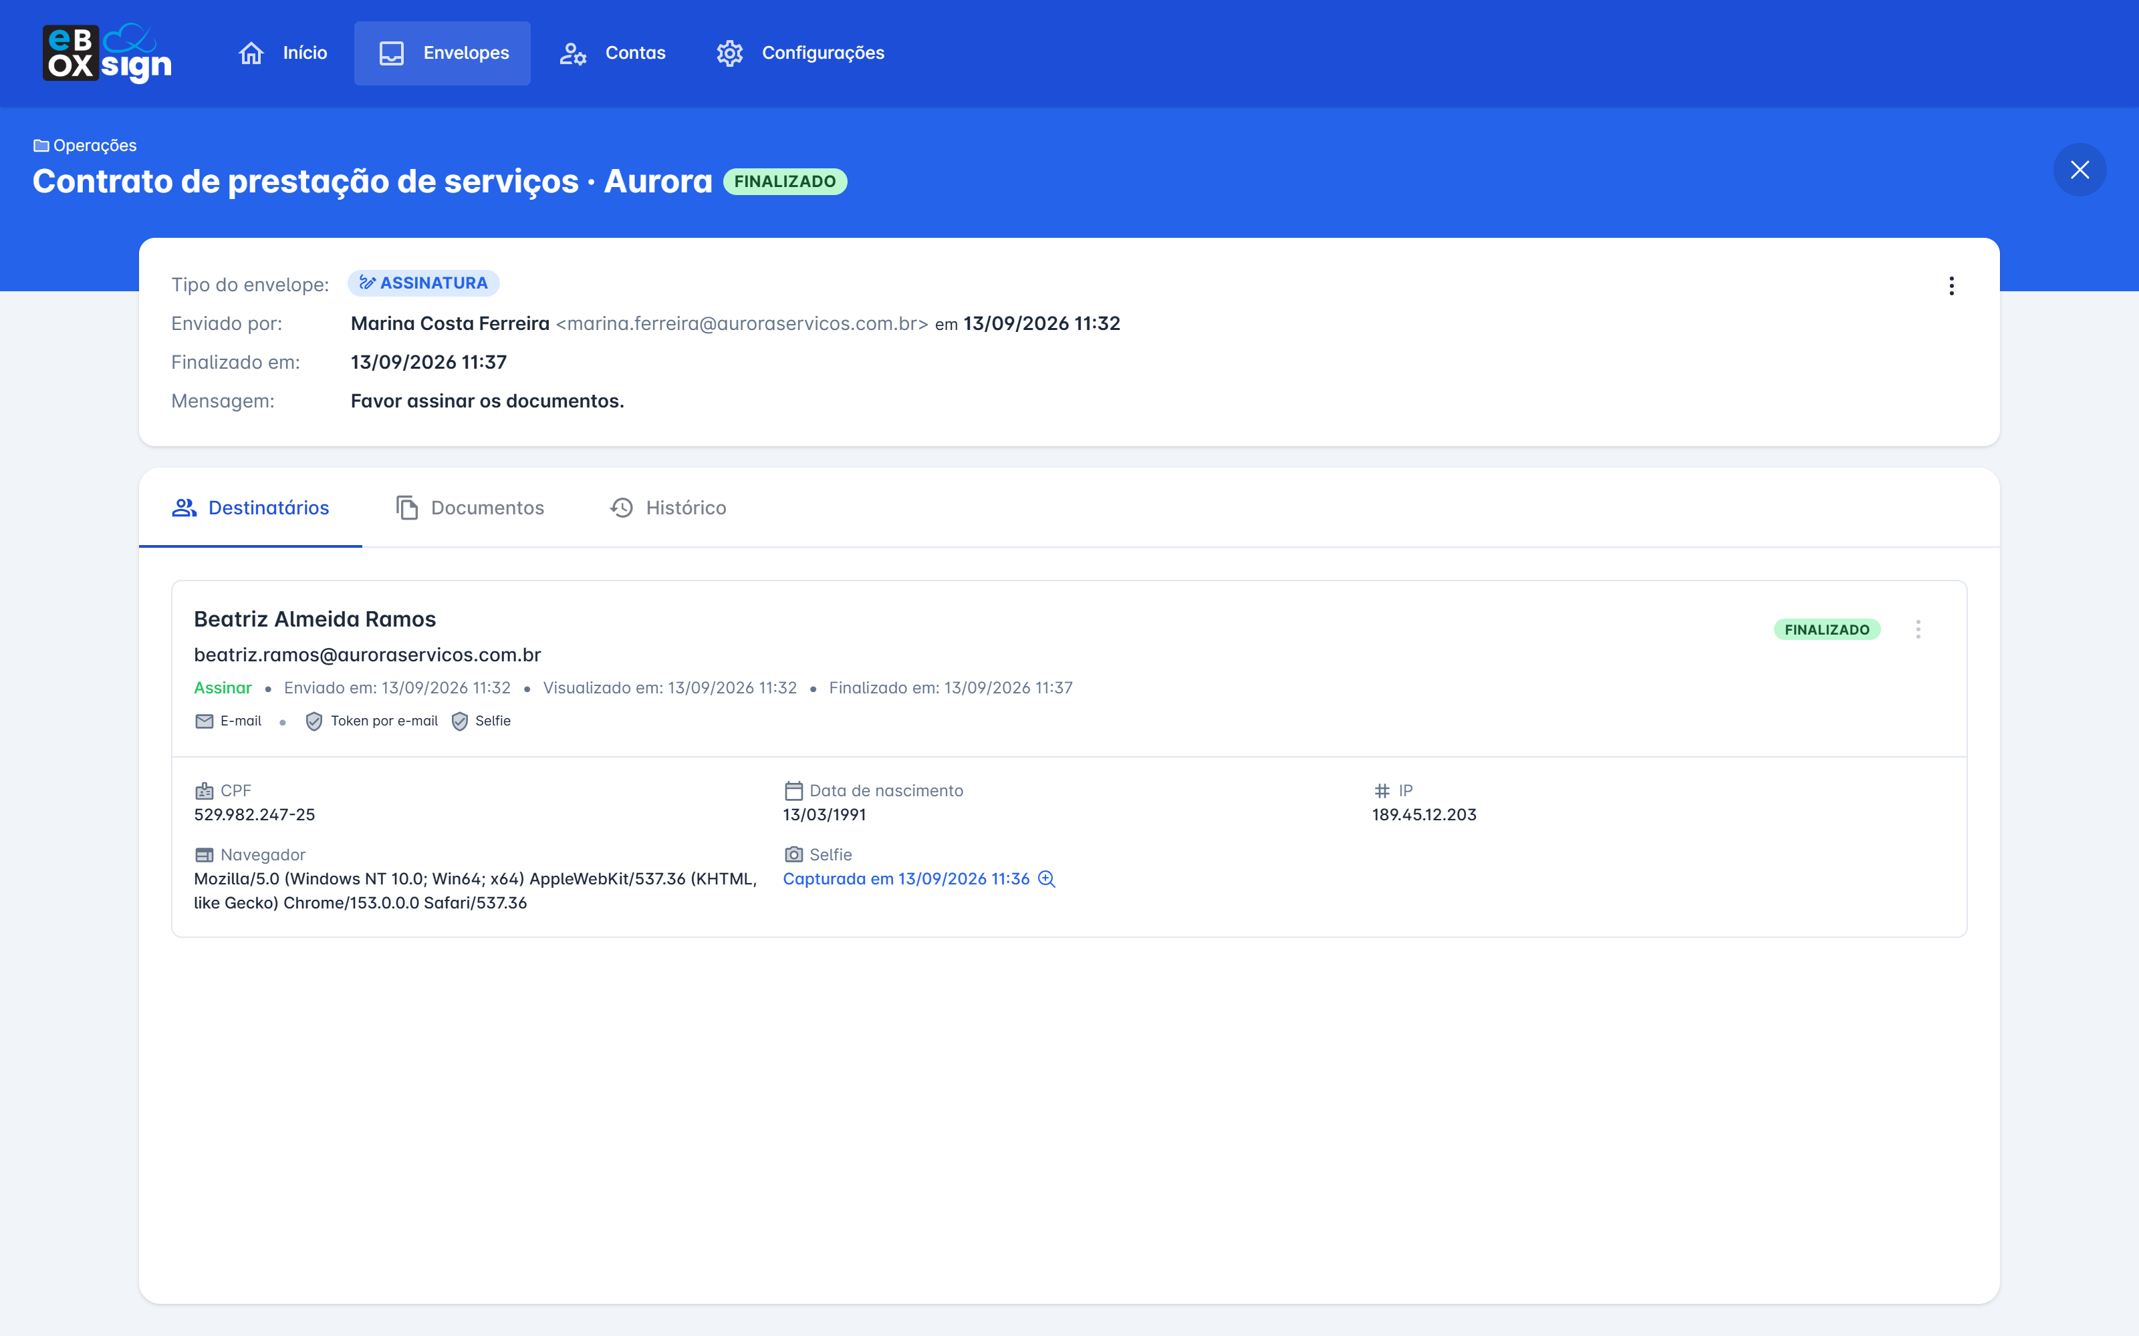Screen dimensions: 2139x1336
Task: Click the FINALIZADO badge beside the title
Action: point(785,181)
